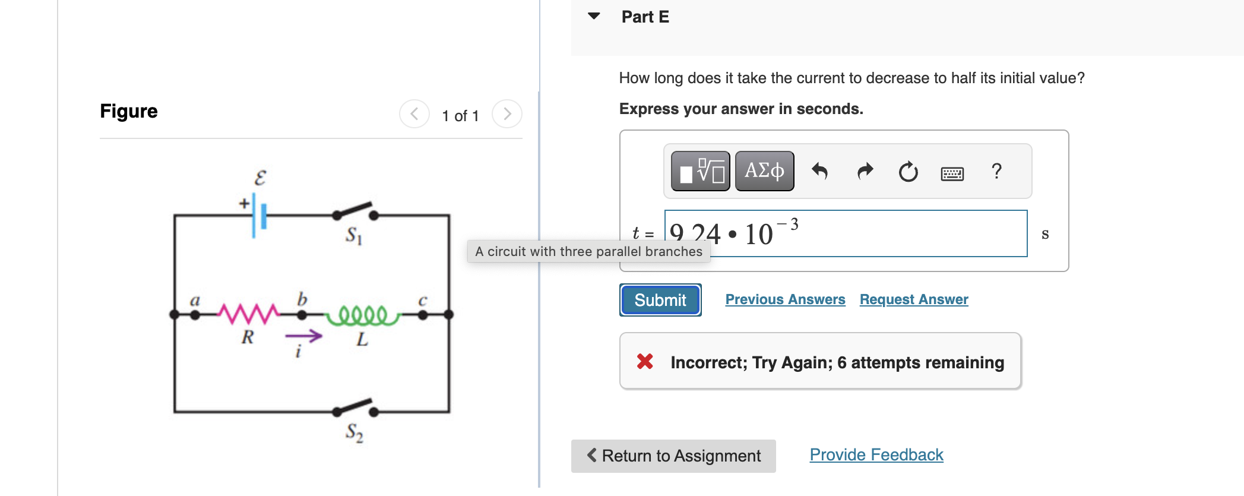Go back using the left figure chevron

(x=414, y=113)
